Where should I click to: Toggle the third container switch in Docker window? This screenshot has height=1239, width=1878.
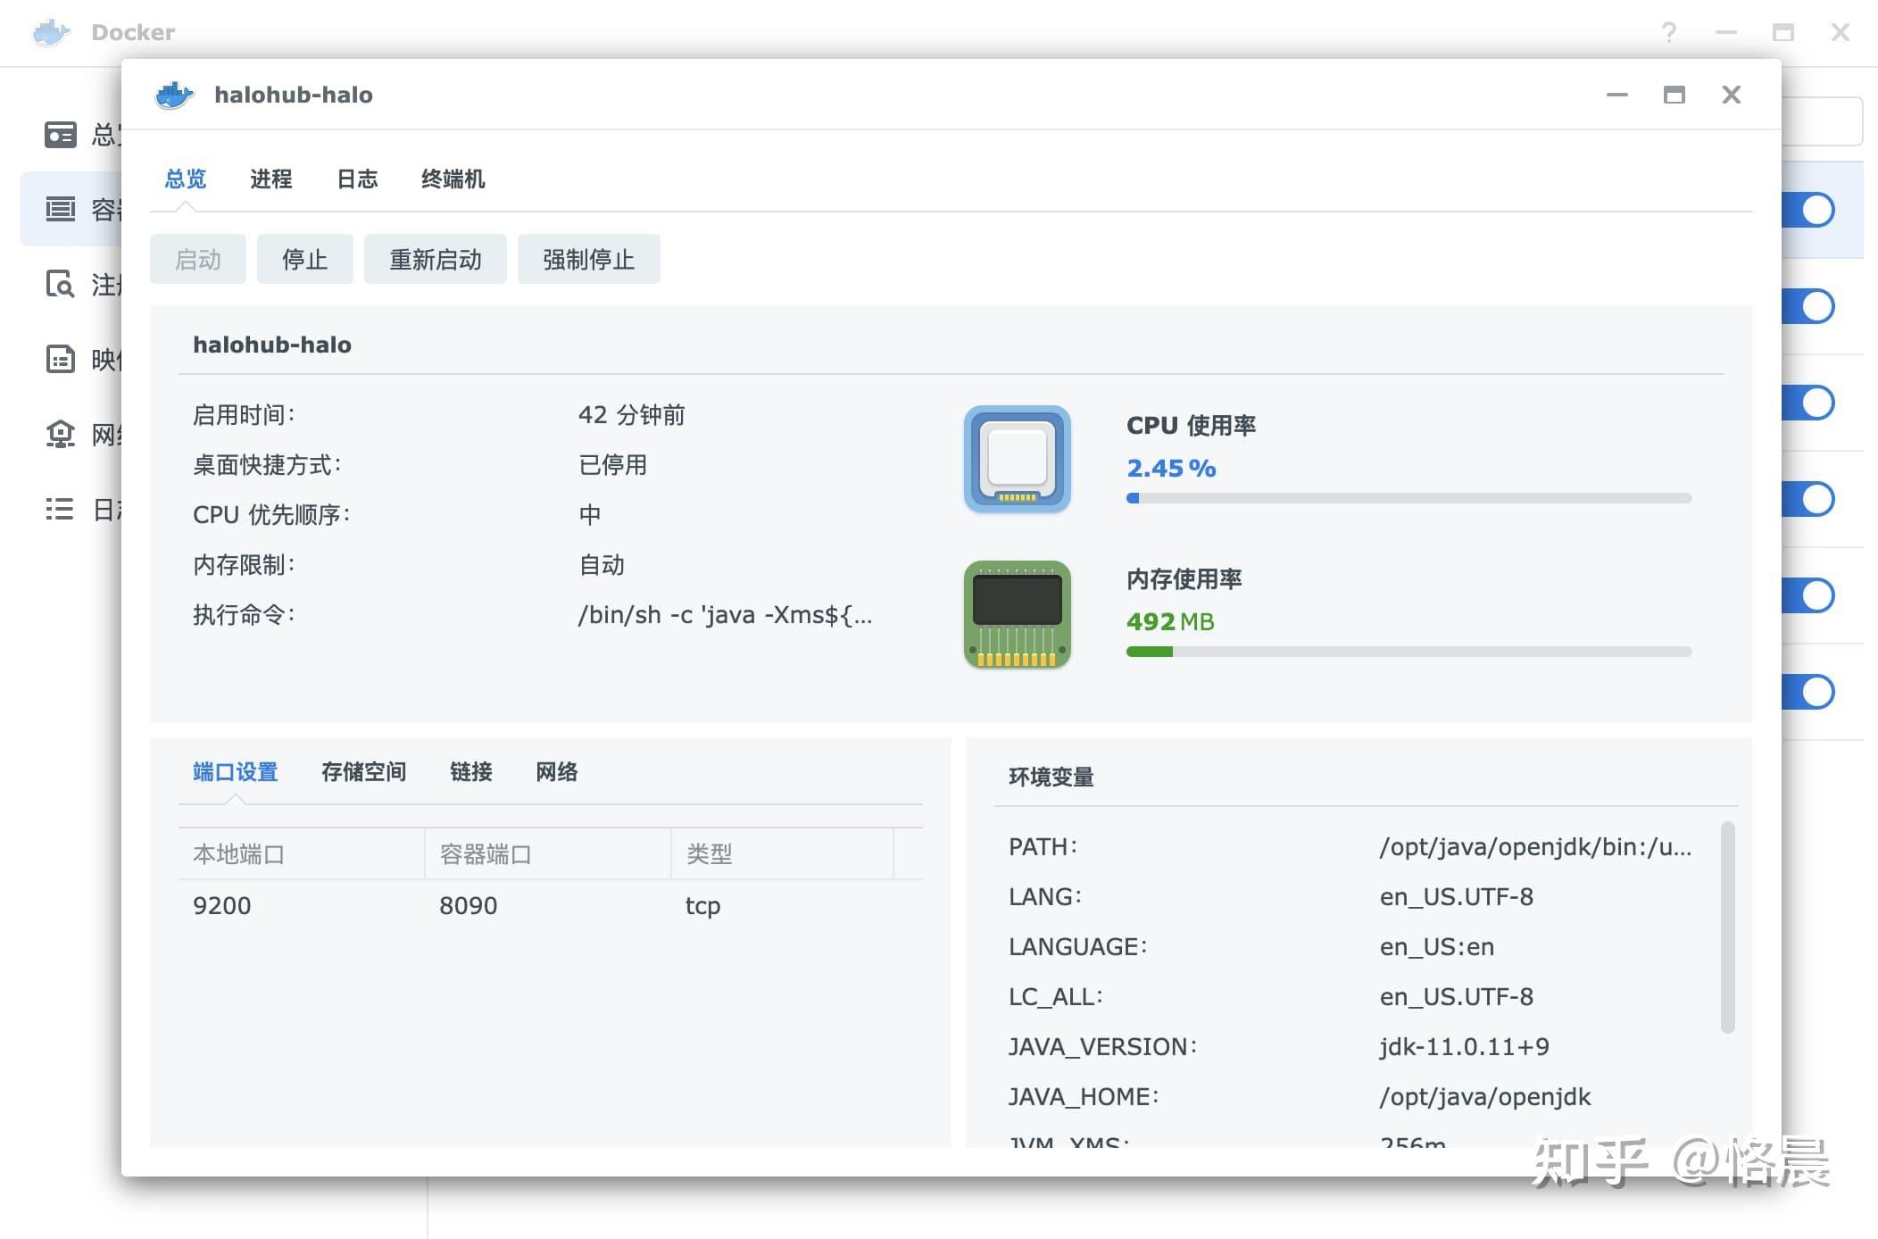(1808, 403)
